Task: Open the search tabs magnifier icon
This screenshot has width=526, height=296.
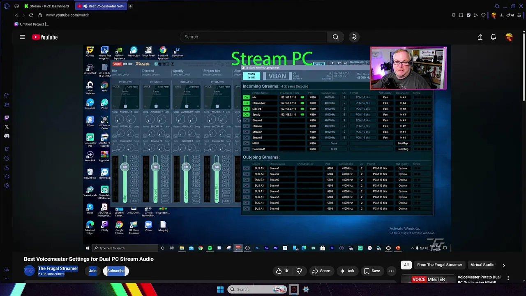Action: [x=497, y=6]
